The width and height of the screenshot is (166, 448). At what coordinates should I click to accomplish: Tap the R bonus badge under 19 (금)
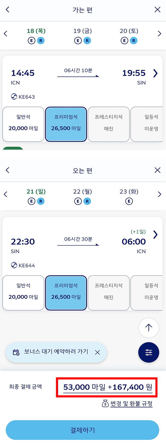point(87,40)
